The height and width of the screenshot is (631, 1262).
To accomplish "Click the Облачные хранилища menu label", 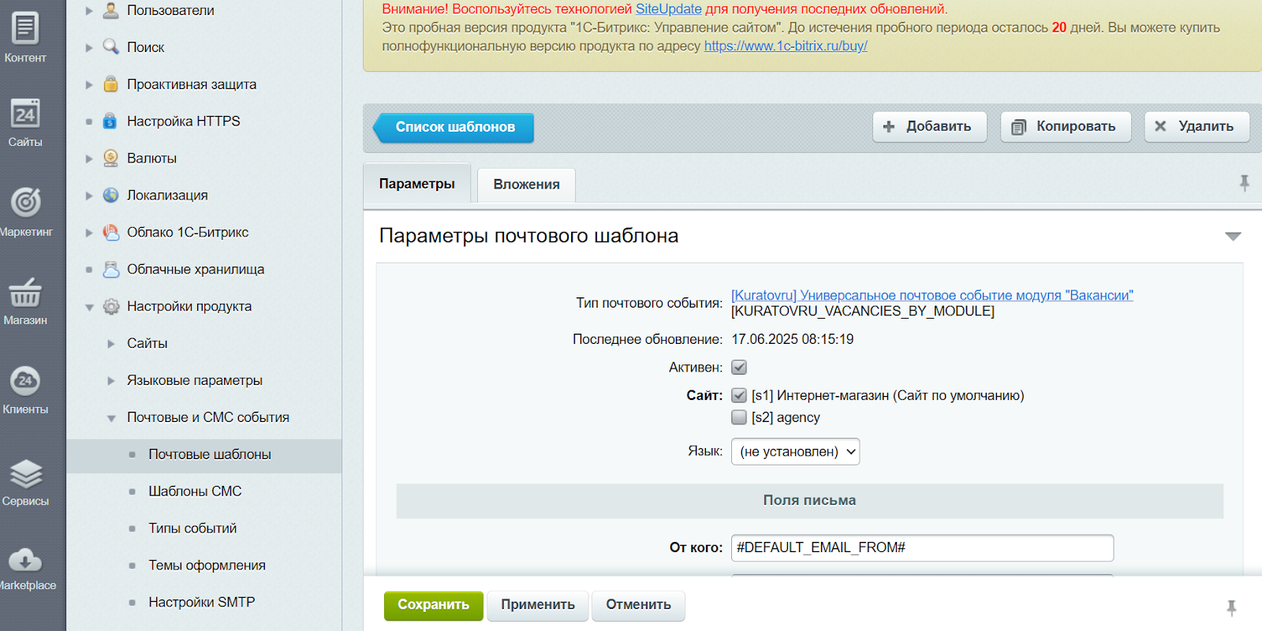I will pyautogui.click(x=196, y=270).
